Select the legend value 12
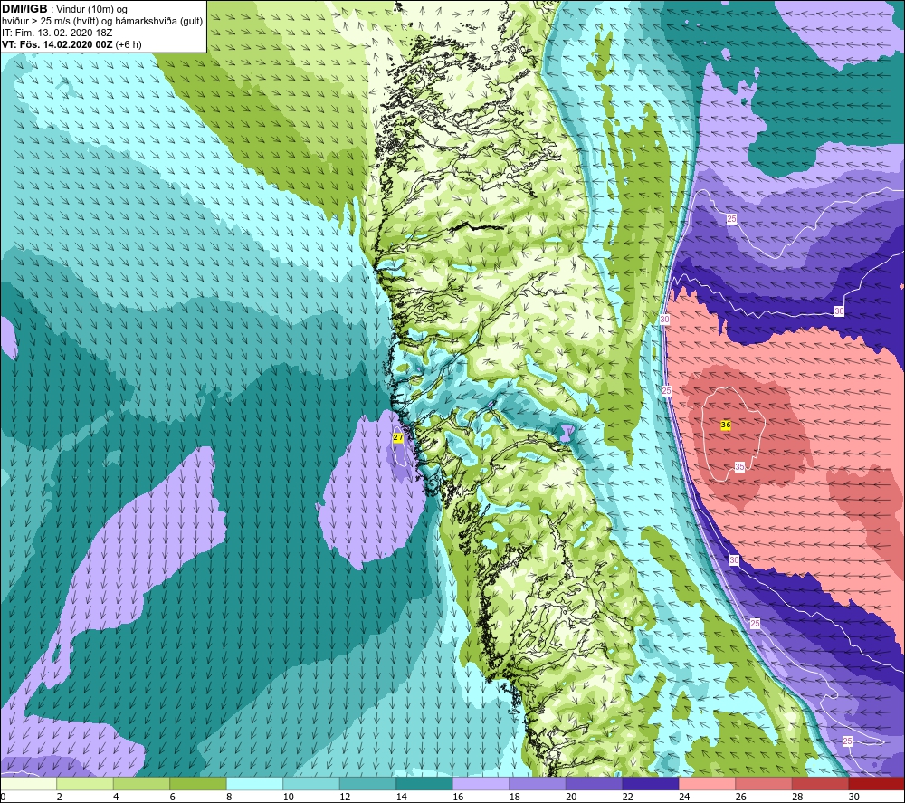This screenshot has height=803, width=905. [x=345, y=797]
